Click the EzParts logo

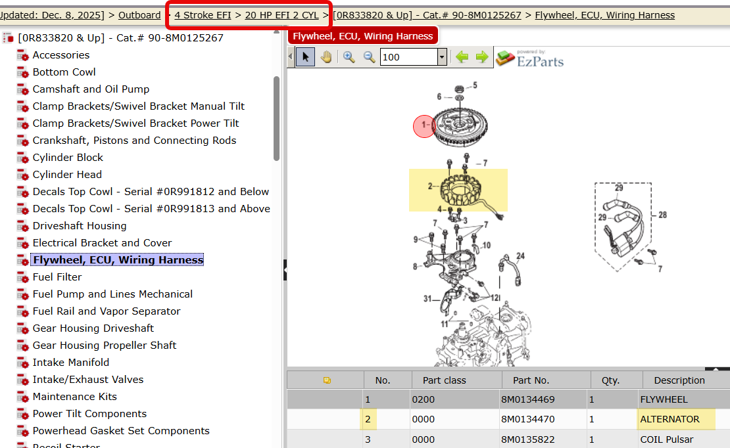point(530,58)
